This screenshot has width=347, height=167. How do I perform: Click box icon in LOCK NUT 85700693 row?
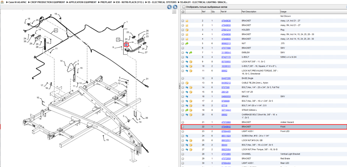pos(191,61)
